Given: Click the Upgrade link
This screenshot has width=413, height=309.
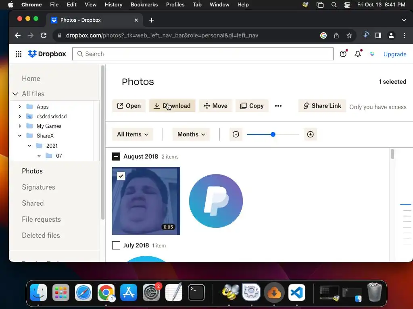Looking at the screenshot, I should coord(395,54).
